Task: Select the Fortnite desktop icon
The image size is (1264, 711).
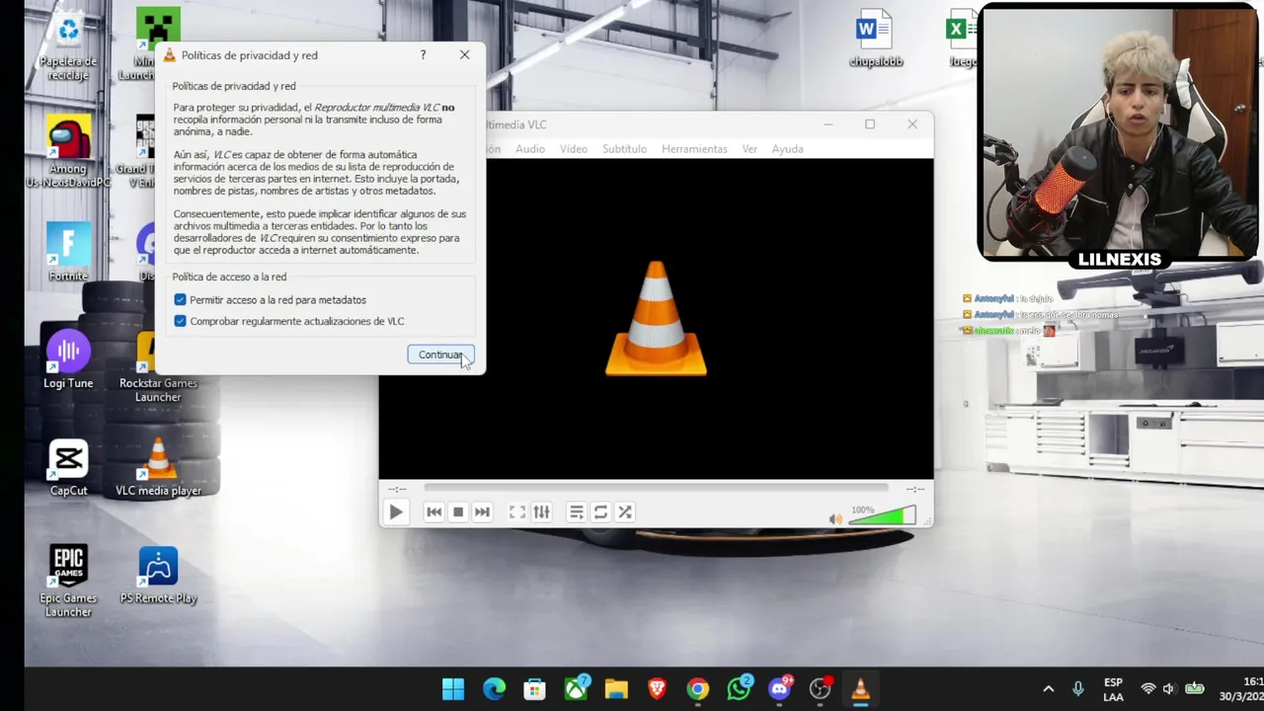Action: pos(68,253)
